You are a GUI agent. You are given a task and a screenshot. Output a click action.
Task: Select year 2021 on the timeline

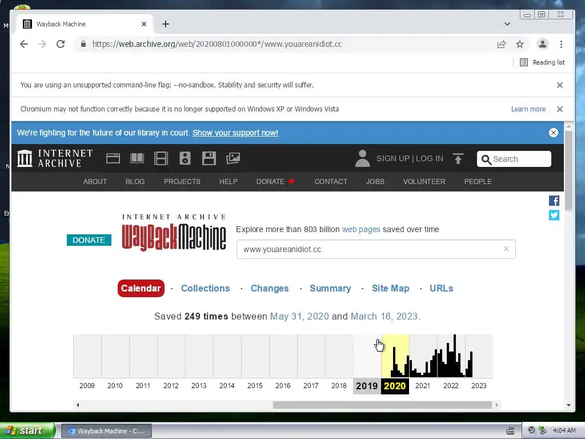pyautogui.click(x=423, y=386)
